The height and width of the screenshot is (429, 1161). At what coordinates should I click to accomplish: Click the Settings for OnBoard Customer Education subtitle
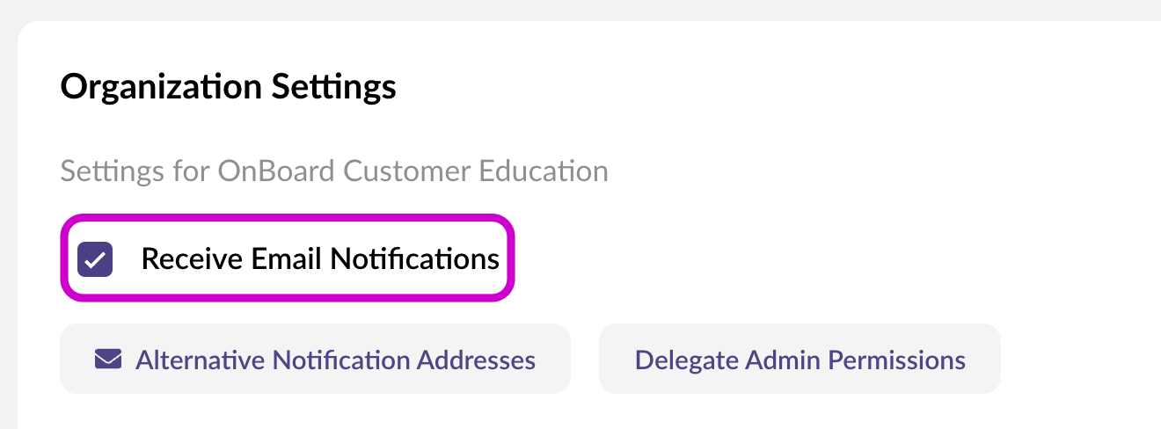(334, 171)
